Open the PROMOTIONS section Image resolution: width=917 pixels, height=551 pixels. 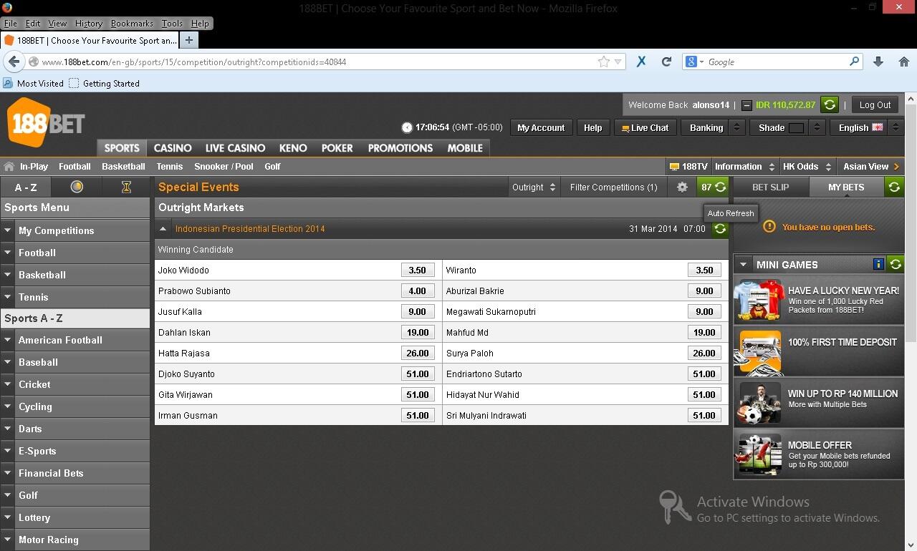[x=400, y=148]
